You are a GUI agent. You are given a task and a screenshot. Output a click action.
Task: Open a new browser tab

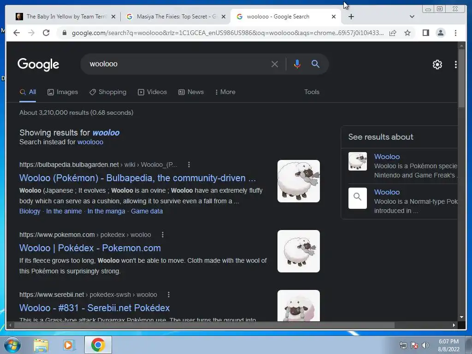(351, 17)
